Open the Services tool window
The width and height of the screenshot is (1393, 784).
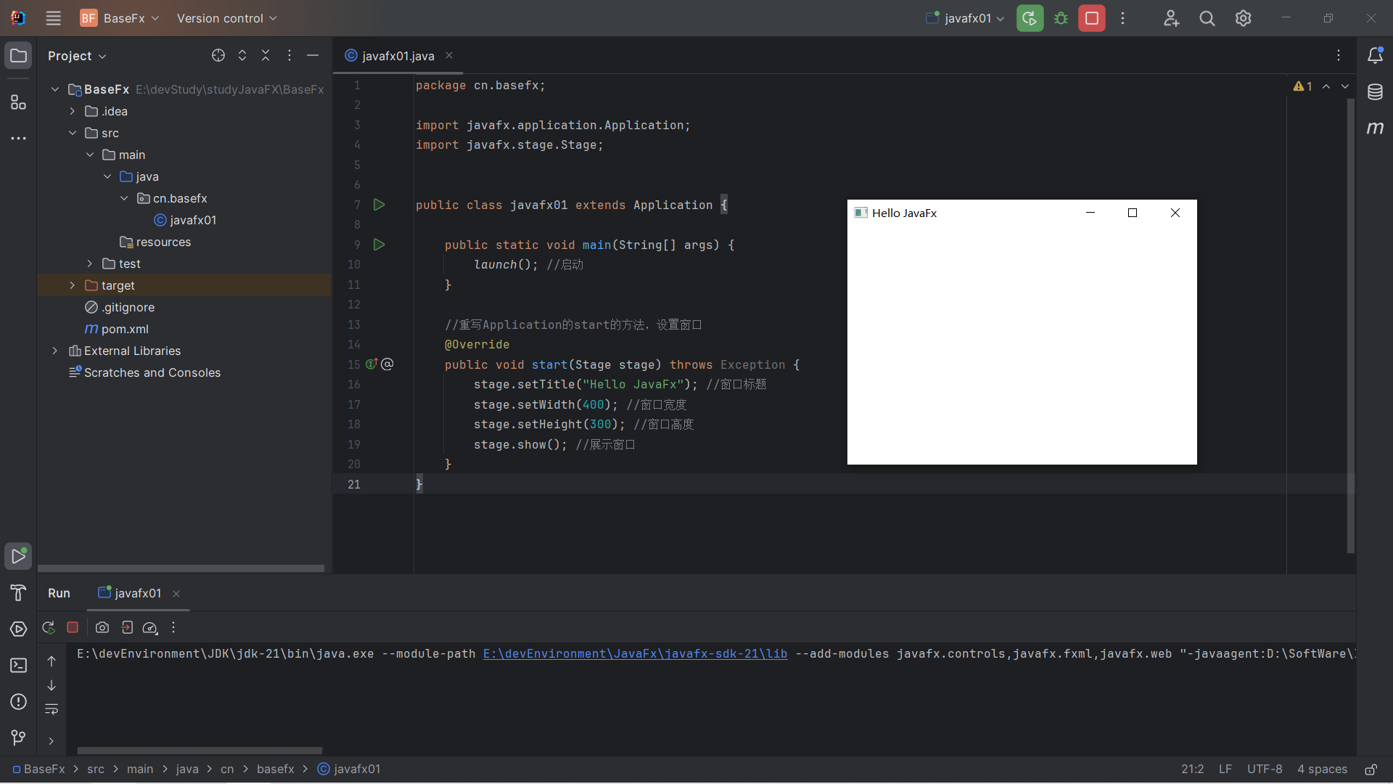click(x=19, y=629)
